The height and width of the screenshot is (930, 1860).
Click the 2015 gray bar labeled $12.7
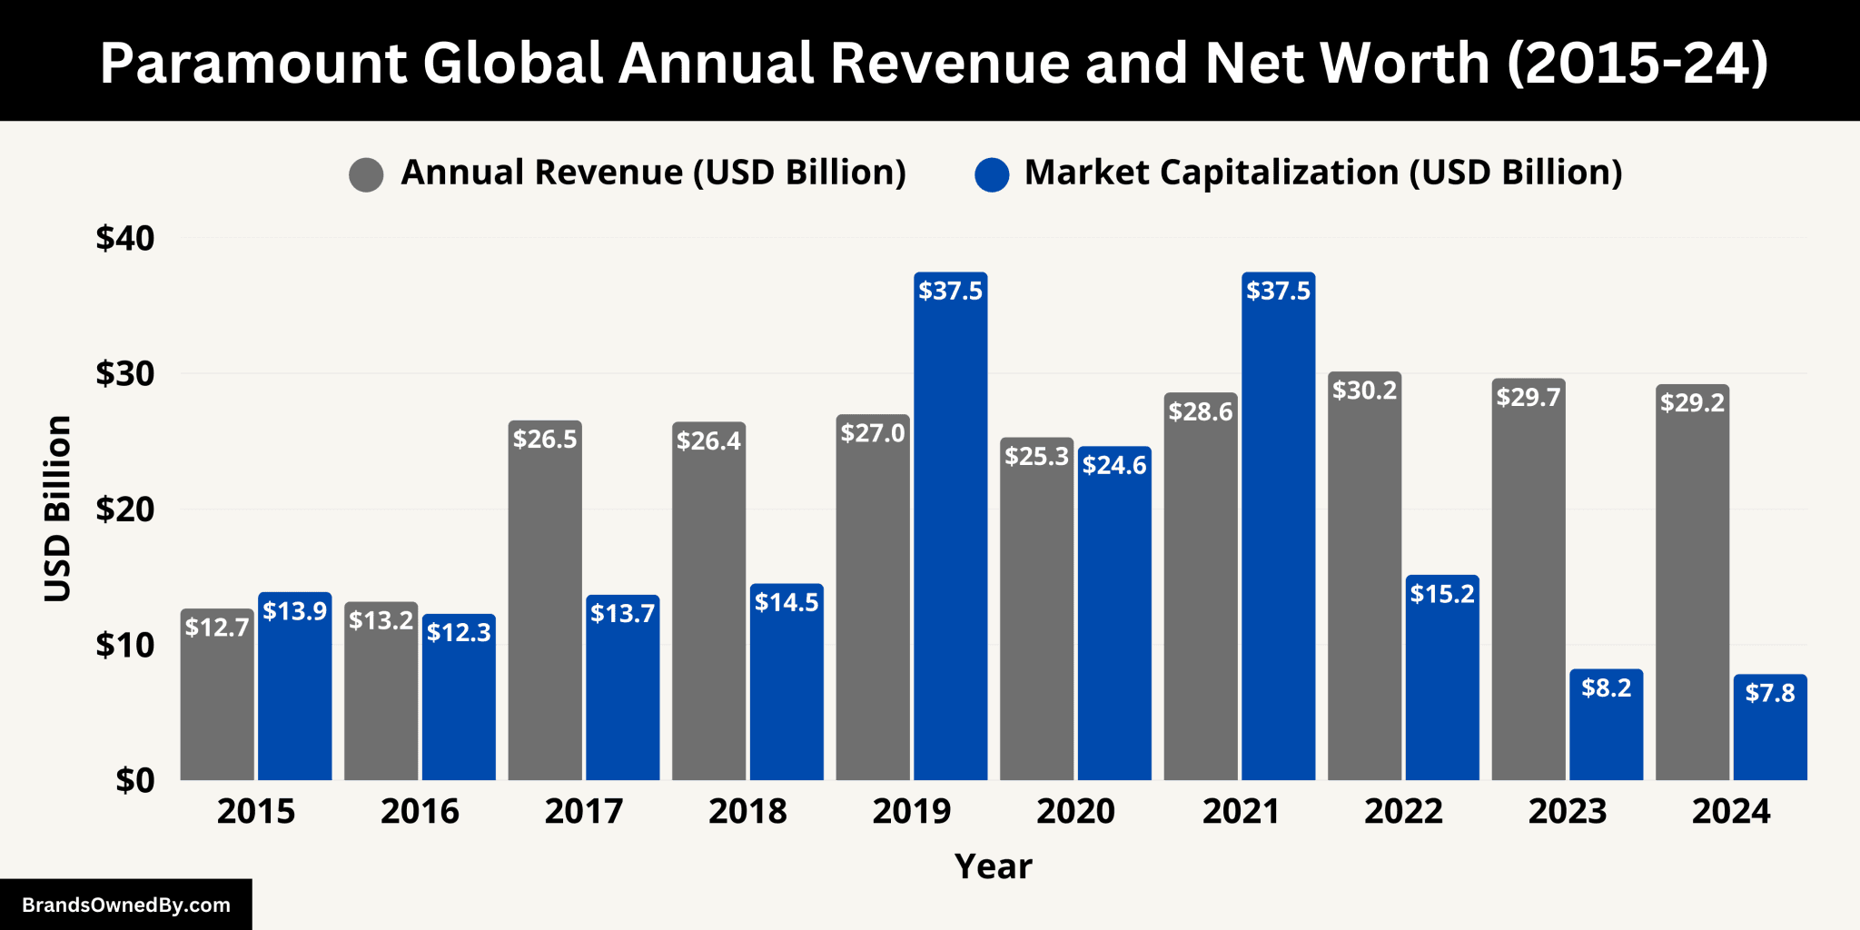(217, 695)
